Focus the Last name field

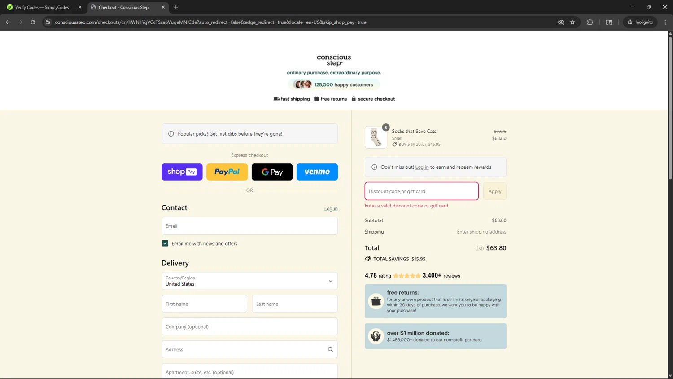pos(295,304)
